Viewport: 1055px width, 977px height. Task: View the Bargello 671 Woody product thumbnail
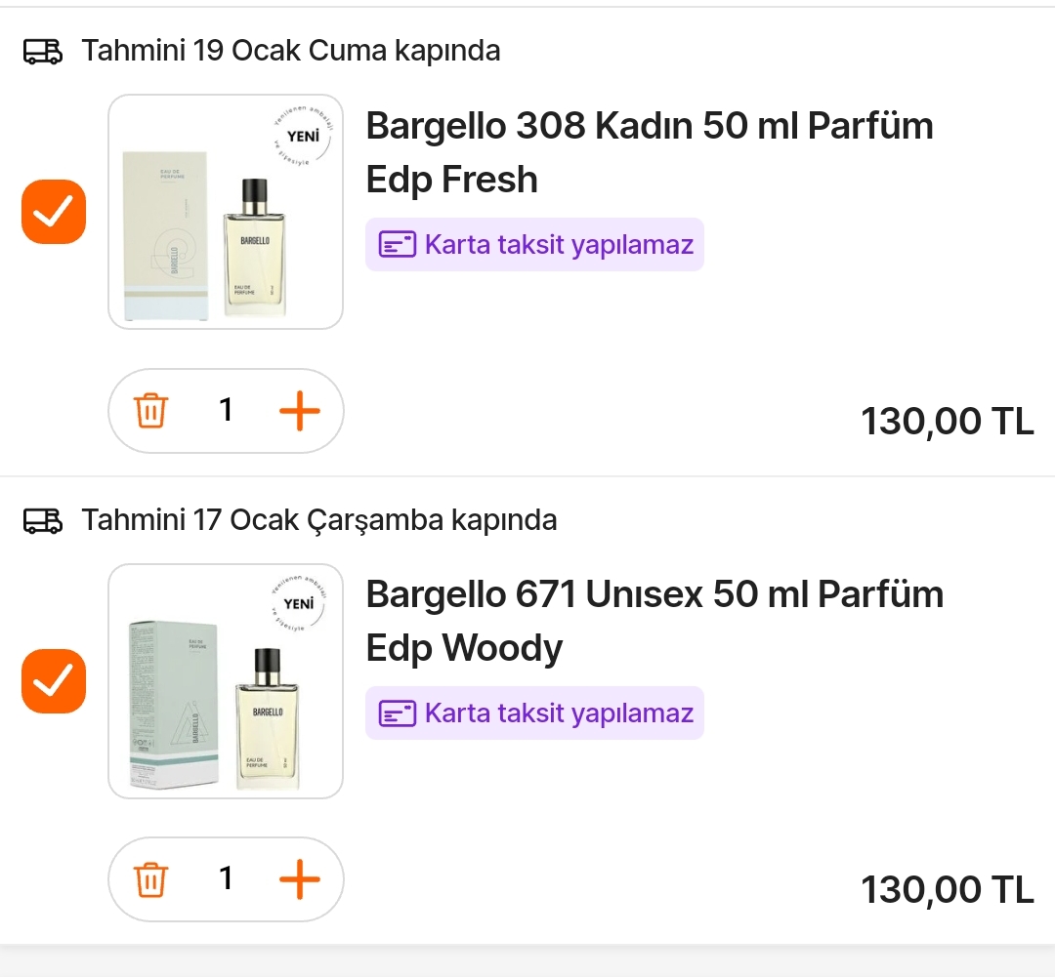point(226,680)
